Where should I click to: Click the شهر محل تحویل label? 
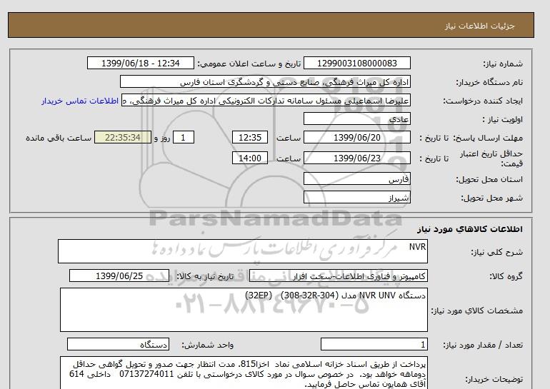pos(491,198)
